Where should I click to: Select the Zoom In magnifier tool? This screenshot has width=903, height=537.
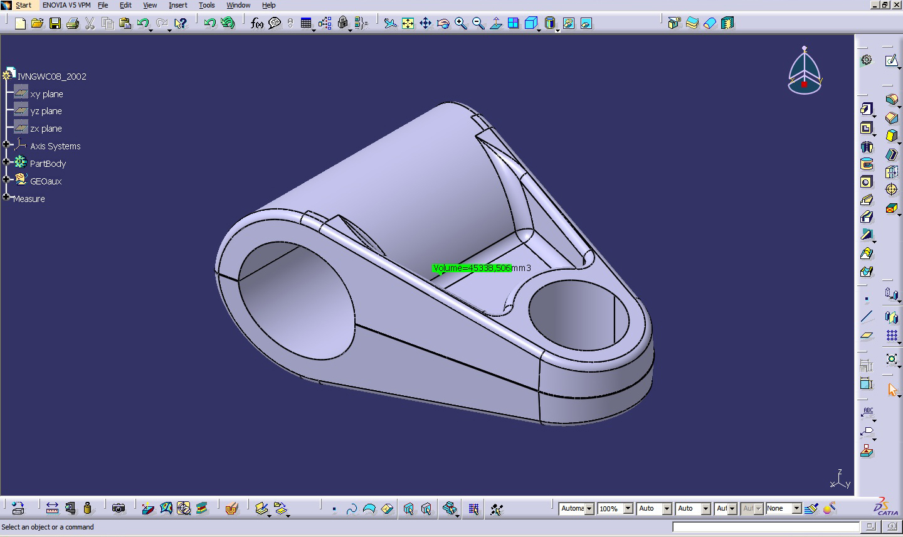[x=460, y=23]
